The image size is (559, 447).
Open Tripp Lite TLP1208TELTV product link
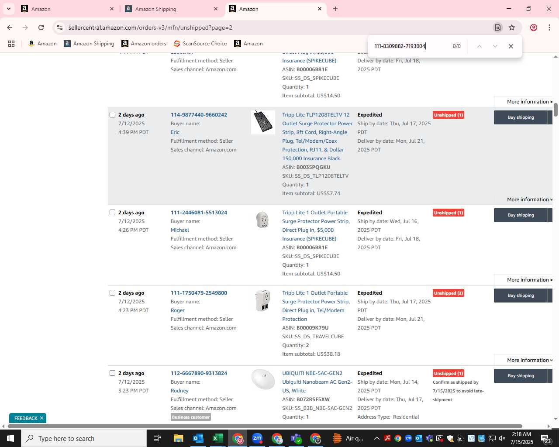tap(317, 137)
